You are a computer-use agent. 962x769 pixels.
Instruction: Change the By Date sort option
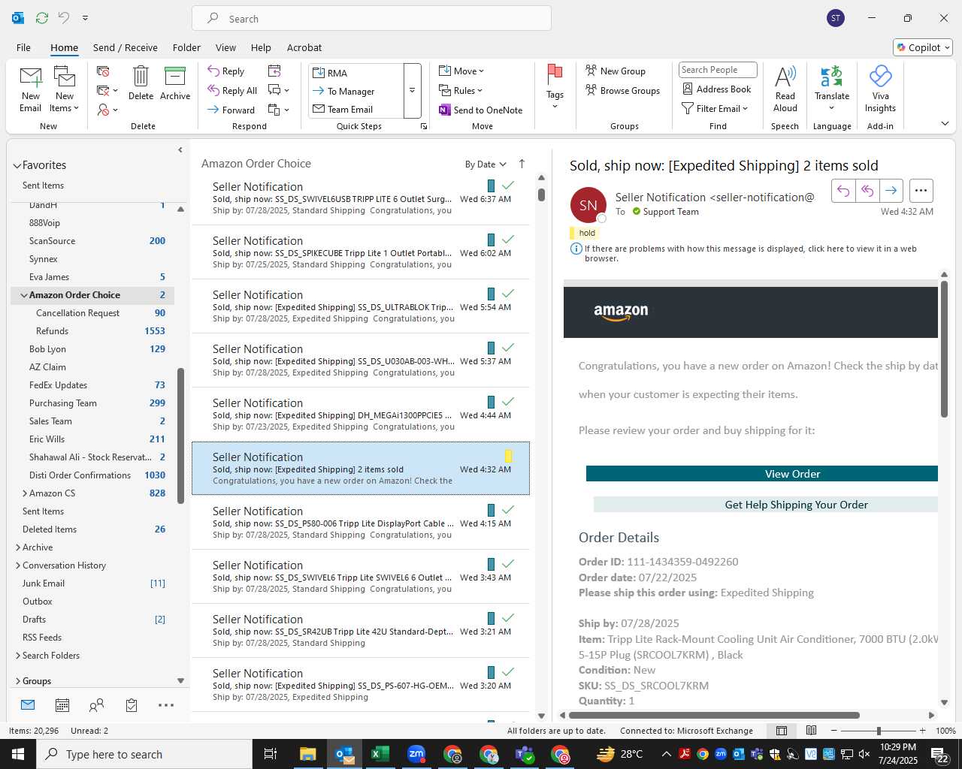pos(486,164)
